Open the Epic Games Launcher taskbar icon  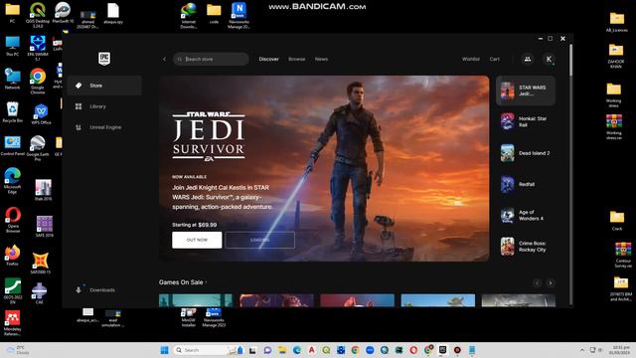coord(442,350)
